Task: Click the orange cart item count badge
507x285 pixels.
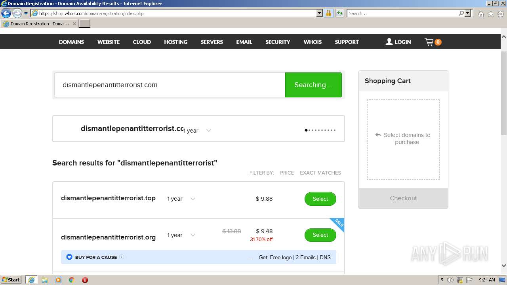Action: tap(438, 42)
